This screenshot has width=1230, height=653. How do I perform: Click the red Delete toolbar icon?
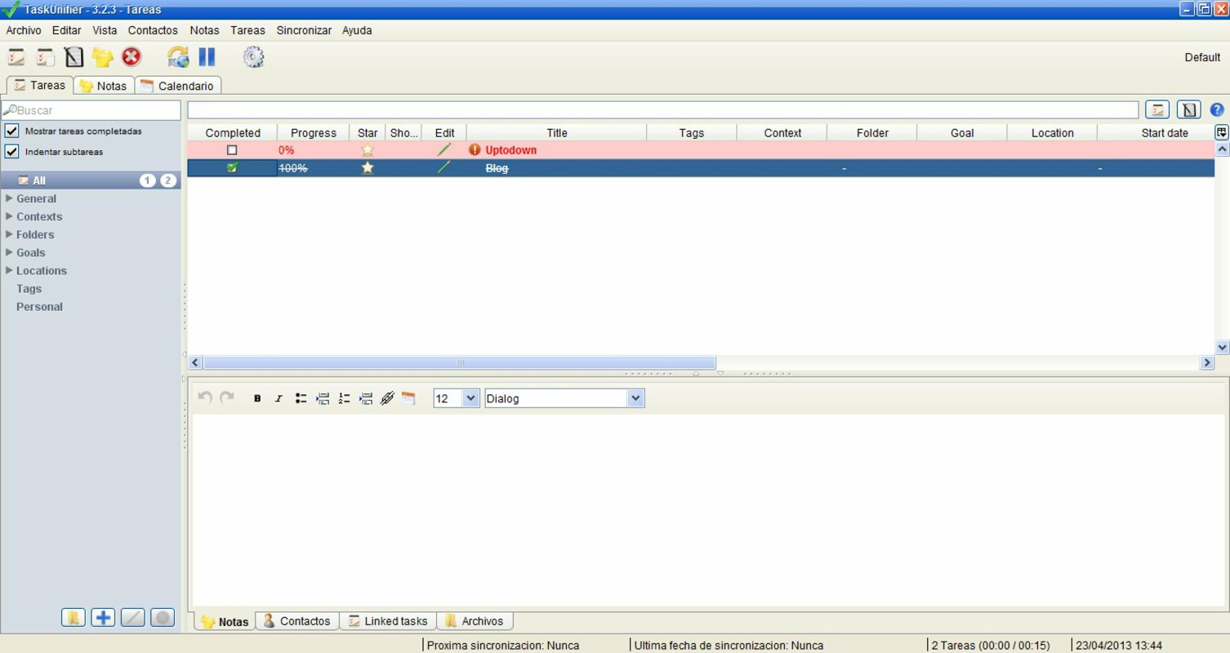coord(130,56)
